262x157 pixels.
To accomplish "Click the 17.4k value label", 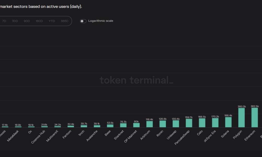I will tap(5, 125).
